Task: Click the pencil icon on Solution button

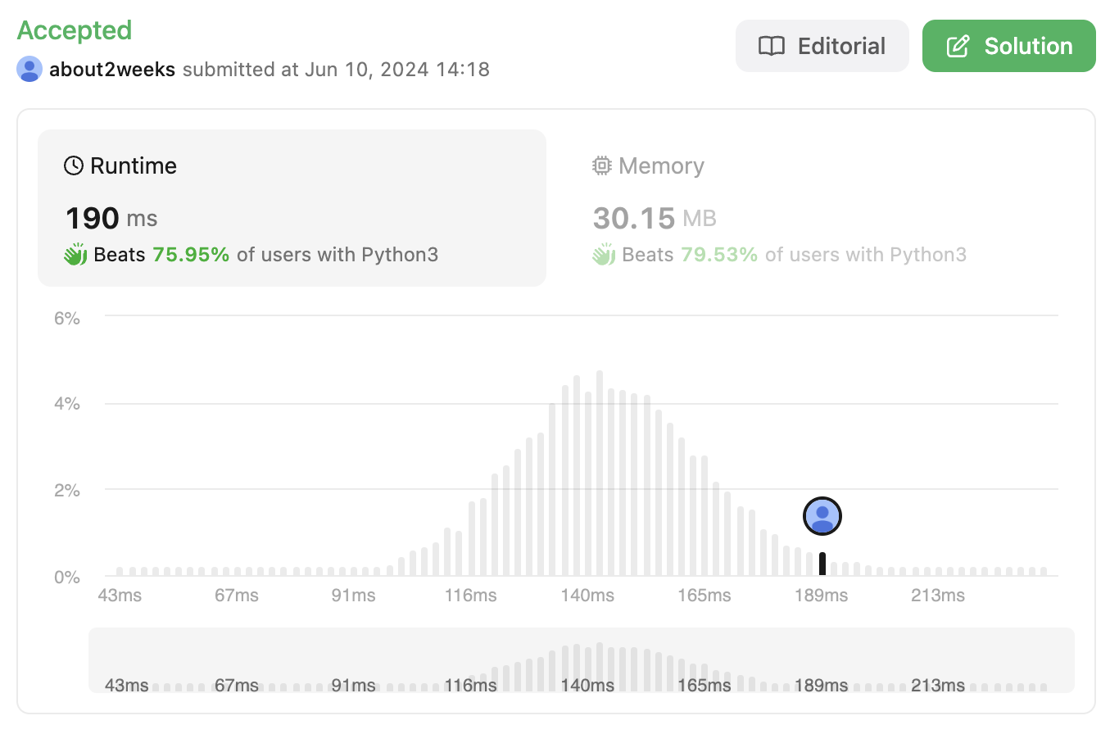Action: tap(958, 46)
